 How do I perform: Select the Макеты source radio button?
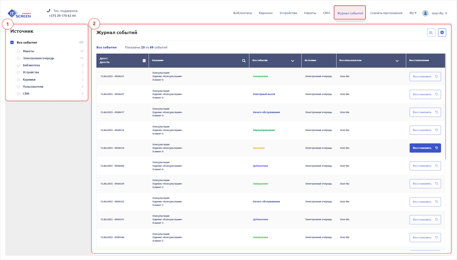point(18,51)
